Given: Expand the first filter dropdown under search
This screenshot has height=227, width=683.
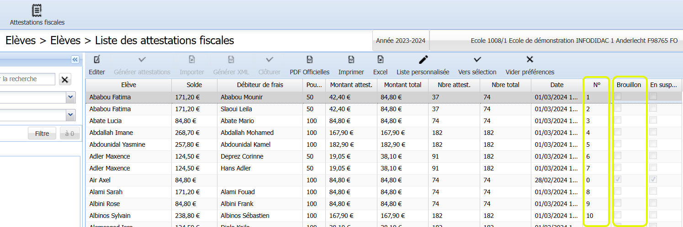Looking at the screenshot, I should click(x=70, y=97).
